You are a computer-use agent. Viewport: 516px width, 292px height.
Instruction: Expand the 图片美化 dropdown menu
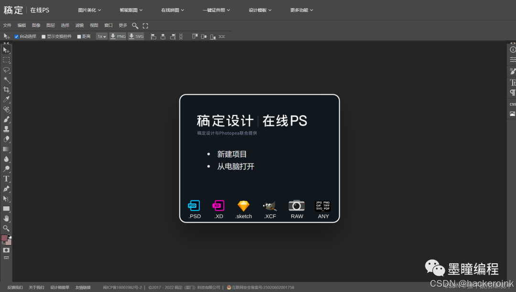[x=89, y=10]
